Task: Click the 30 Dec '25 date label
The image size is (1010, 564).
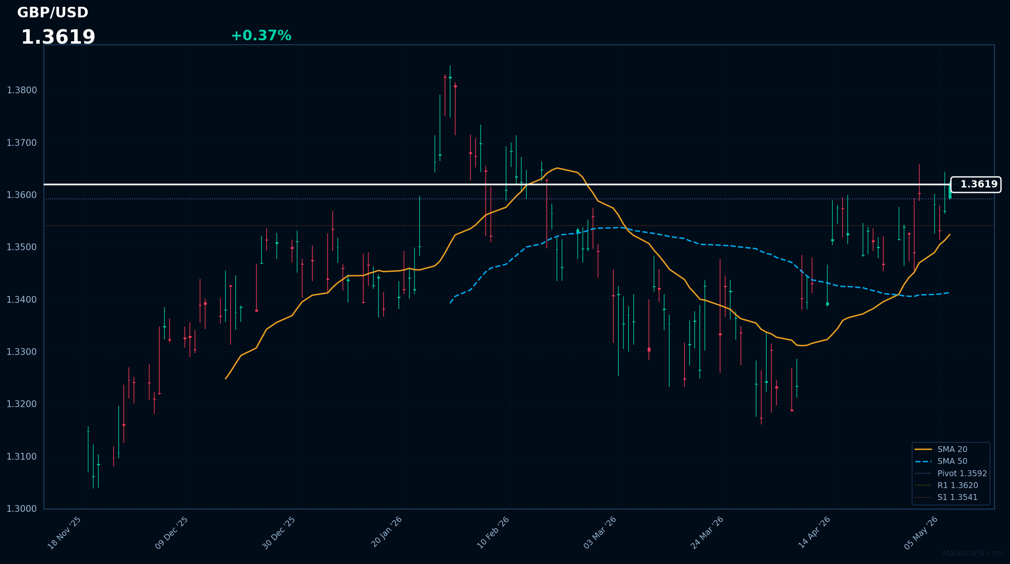Action: [x=279, y=533]
